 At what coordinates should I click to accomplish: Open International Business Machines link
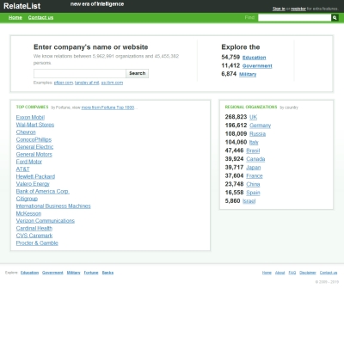click(53, 206)
